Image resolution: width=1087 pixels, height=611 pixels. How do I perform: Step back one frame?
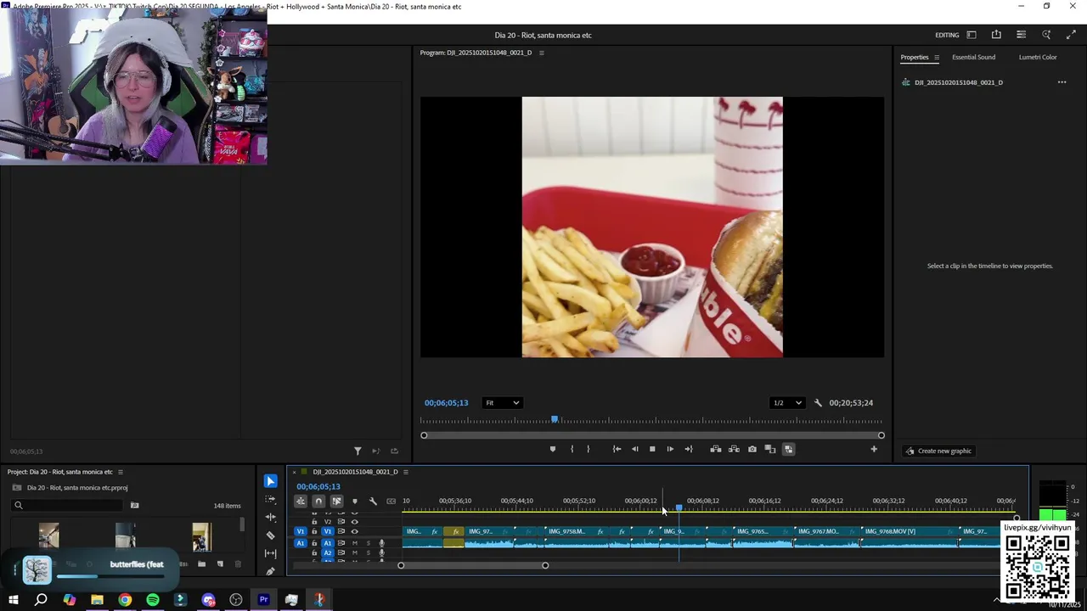[634, 449]
